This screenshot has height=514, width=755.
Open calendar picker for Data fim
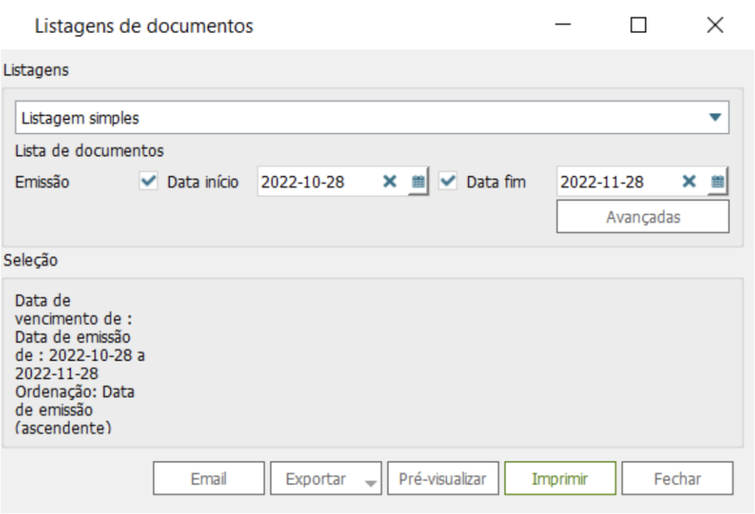(x=718, y=182)
